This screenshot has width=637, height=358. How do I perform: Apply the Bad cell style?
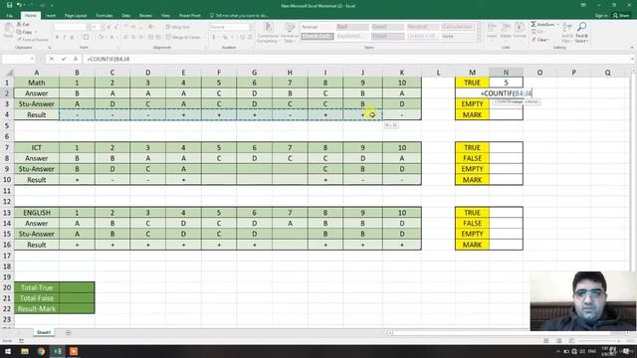pos(352,27)
